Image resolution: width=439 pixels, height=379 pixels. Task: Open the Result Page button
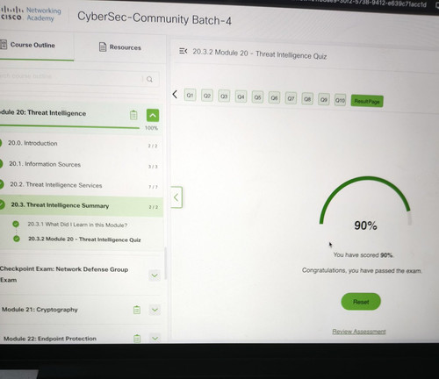[367, 101]
